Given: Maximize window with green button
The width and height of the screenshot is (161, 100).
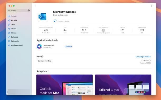Looking at the screenshot, I should (x=14, y=6).
